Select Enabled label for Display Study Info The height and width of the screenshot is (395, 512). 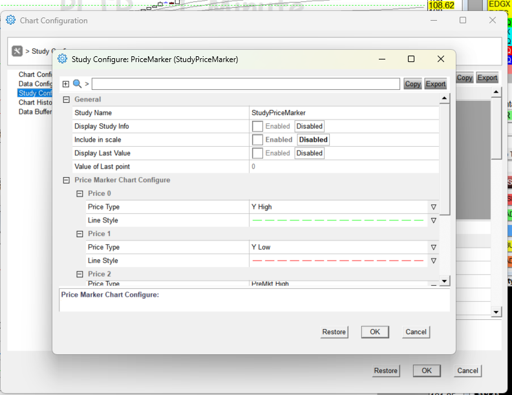point(277,126)
